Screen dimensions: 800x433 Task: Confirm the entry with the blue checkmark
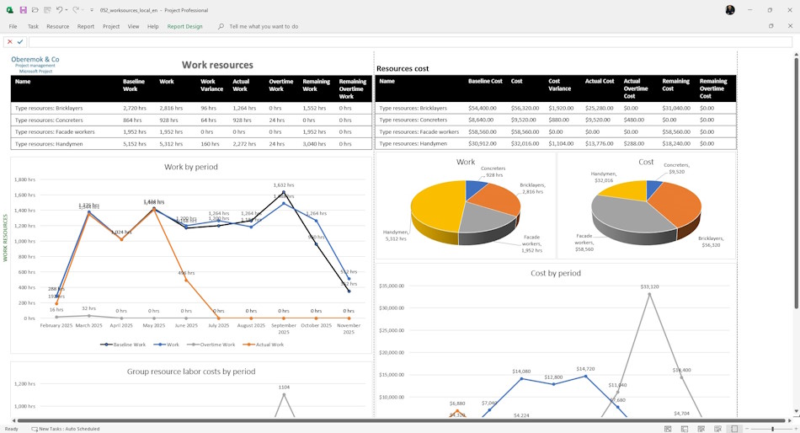(x=20, y=42)
